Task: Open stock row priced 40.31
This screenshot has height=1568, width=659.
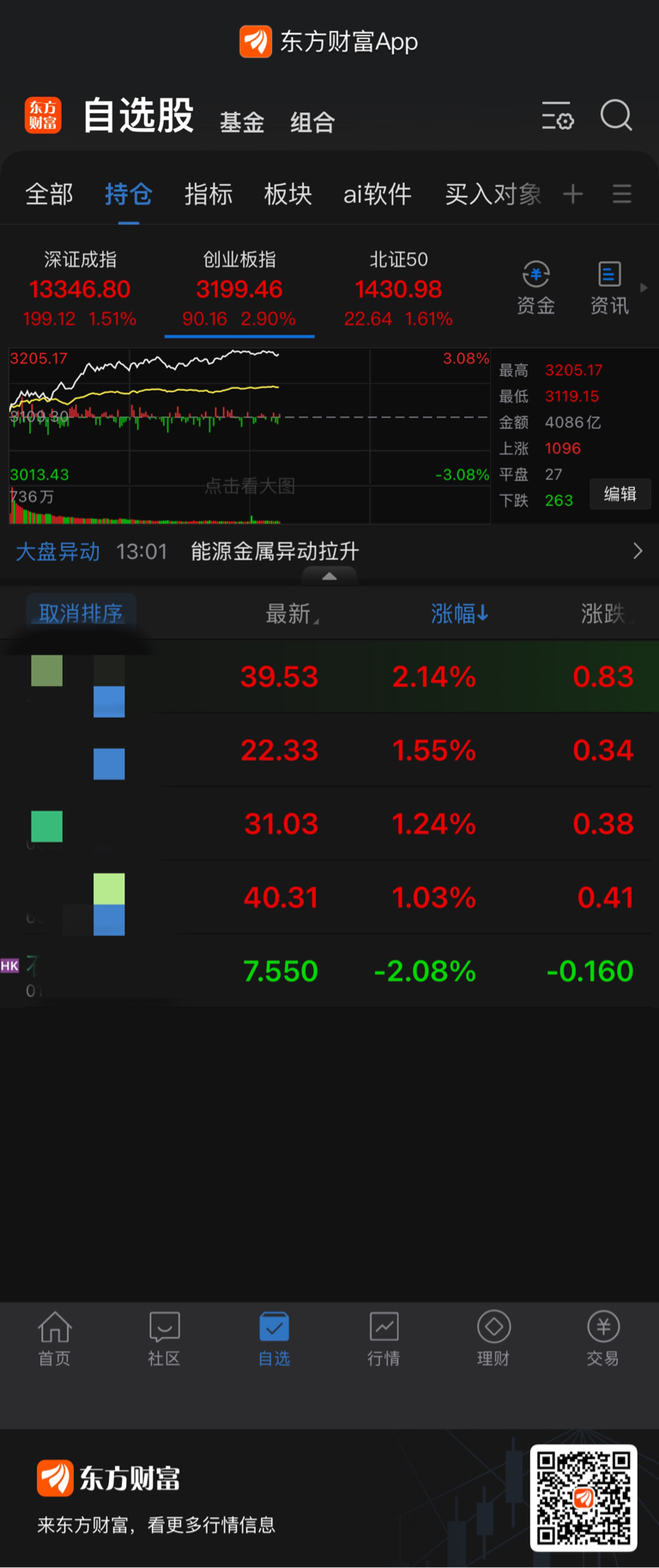Action: [x=329, y=898]
